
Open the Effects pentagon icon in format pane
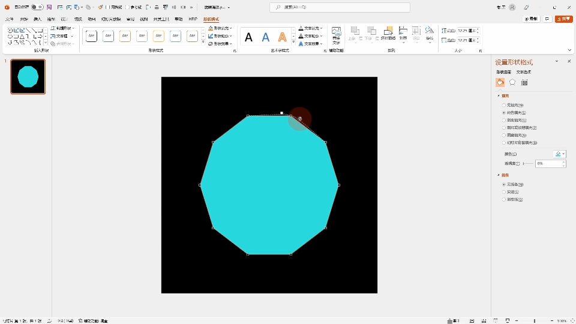512,82
